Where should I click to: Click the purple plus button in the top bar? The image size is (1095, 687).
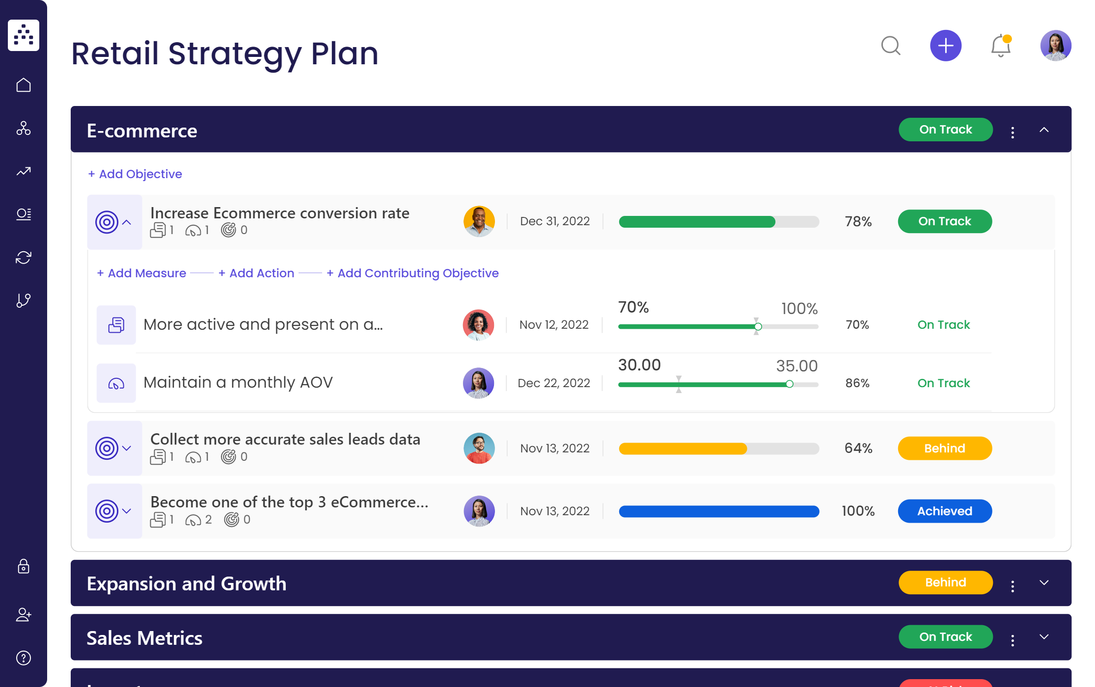(946, 46)
